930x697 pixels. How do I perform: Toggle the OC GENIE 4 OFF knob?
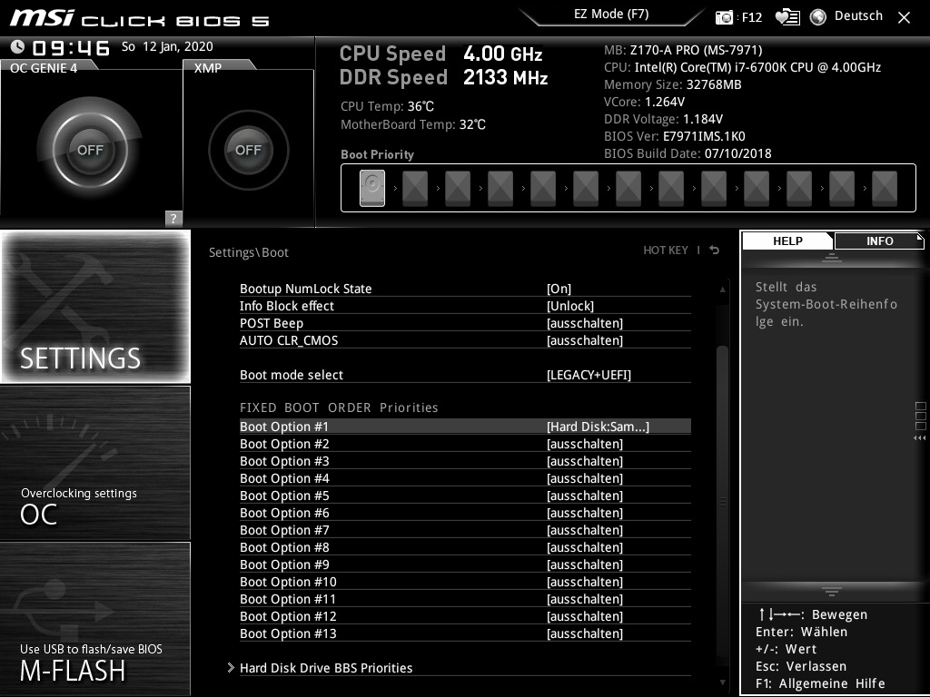pyautogui.click(x=90, y=150)
